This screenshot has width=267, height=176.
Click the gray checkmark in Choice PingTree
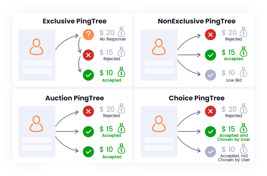click(x=210, y=152)
